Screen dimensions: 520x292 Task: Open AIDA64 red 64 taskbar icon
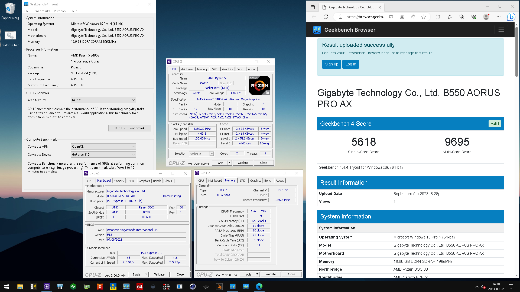(x=139, y=287)
